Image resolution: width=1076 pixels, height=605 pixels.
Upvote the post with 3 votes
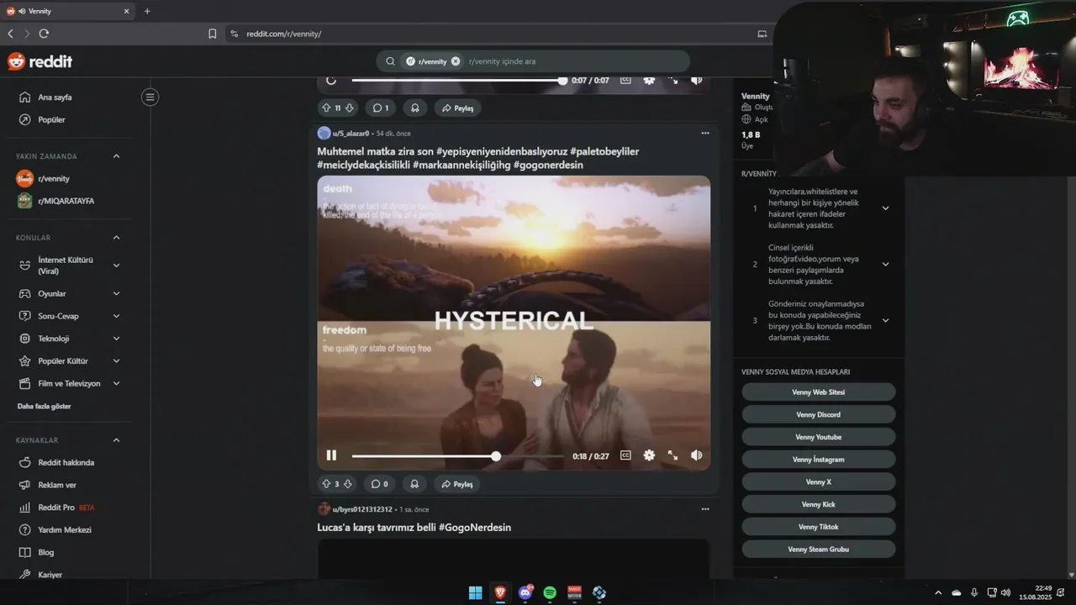point(326,484)
